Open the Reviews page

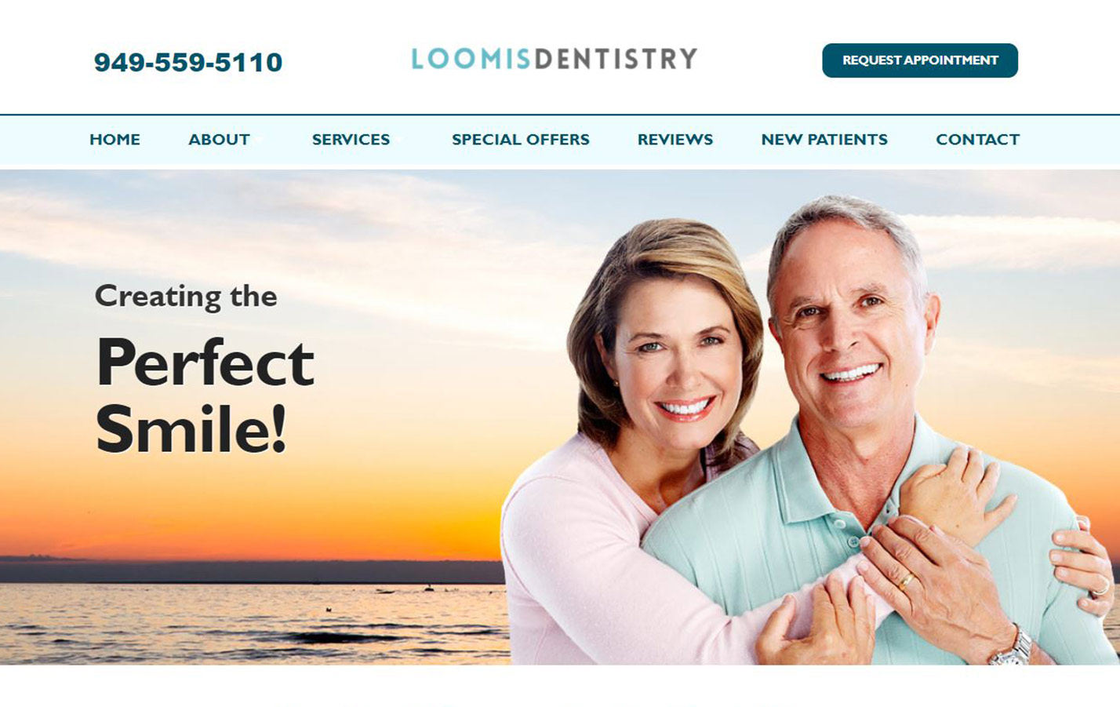coord(675,140)
